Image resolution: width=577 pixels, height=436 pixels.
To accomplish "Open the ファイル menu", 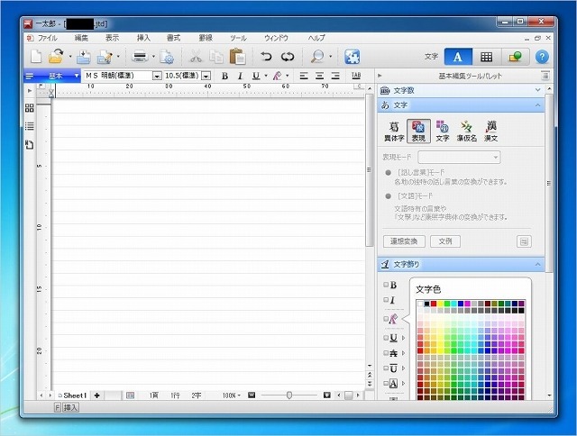I will click(48, 38).
